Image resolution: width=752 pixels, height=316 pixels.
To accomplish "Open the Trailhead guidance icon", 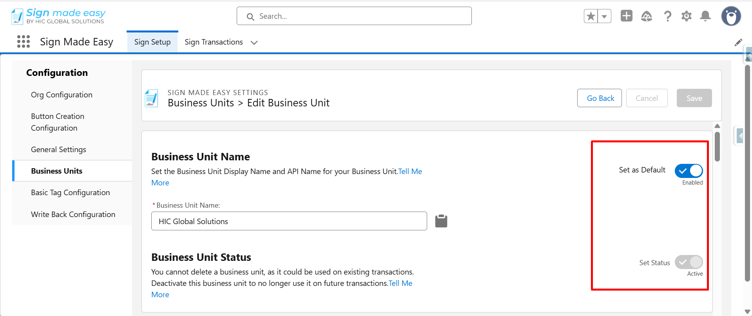I will tap(647, 16).
